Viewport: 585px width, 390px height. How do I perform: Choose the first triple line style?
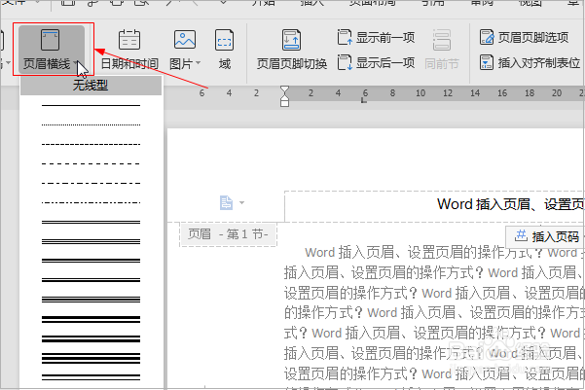click(91, 241)
